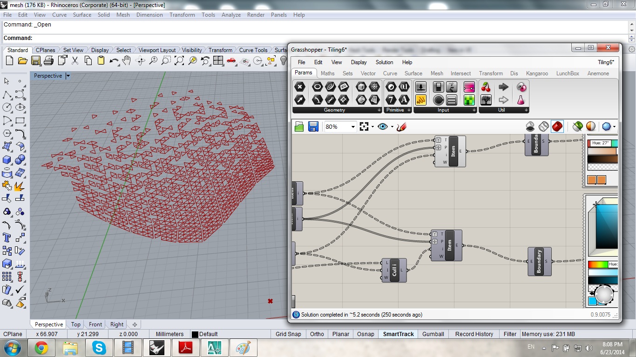Expand the Geometry panel in Grasshopper
This screenshot has width=636, height=357.
pos(379,110)
